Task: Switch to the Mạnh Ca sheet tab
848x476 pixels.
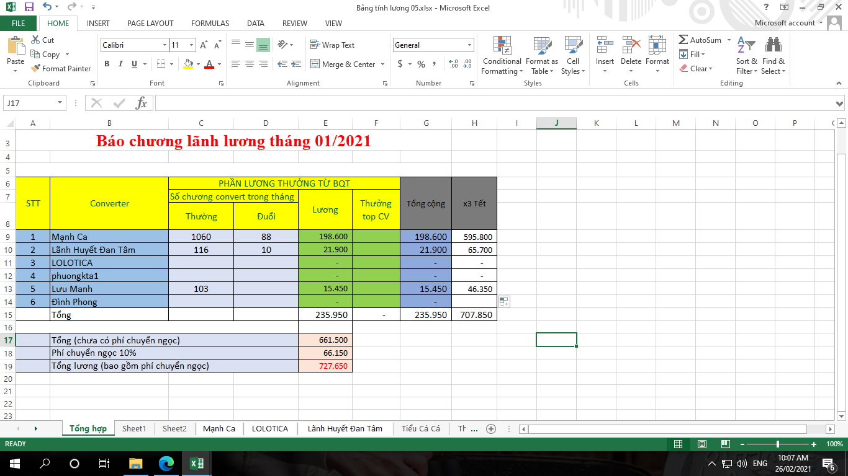Action: pos(219,428)
